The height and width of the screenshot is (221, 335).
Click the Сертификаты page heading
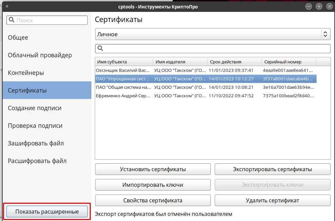click(119, 20)
